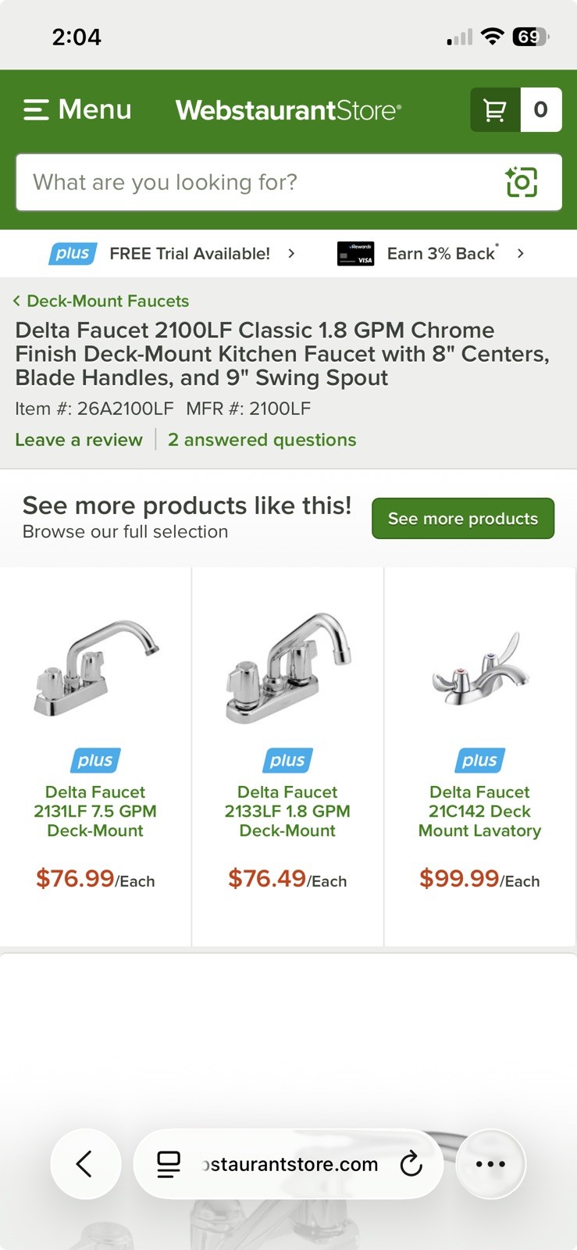Tap the visual search camera icon
Screen dimensions: 577x1250
point(522,182)
